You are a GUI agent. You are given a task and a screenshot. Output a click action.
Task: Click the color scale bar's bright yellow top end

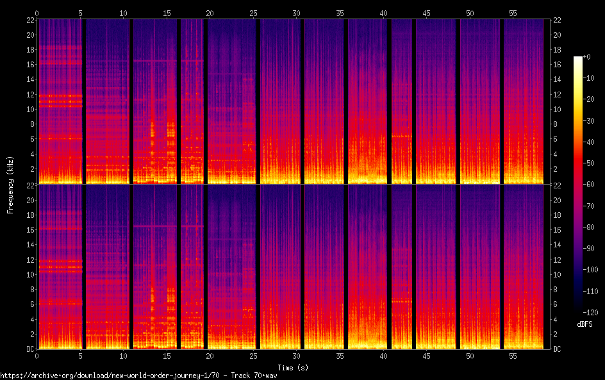point(578,60)
